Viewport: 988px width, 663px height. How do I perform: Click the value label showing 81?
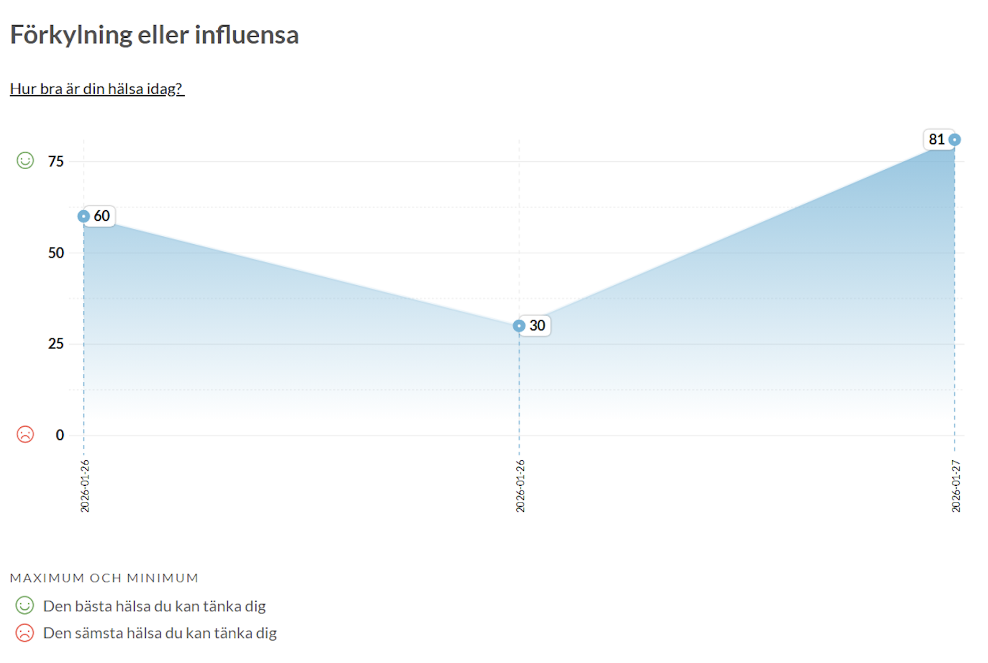936,139
